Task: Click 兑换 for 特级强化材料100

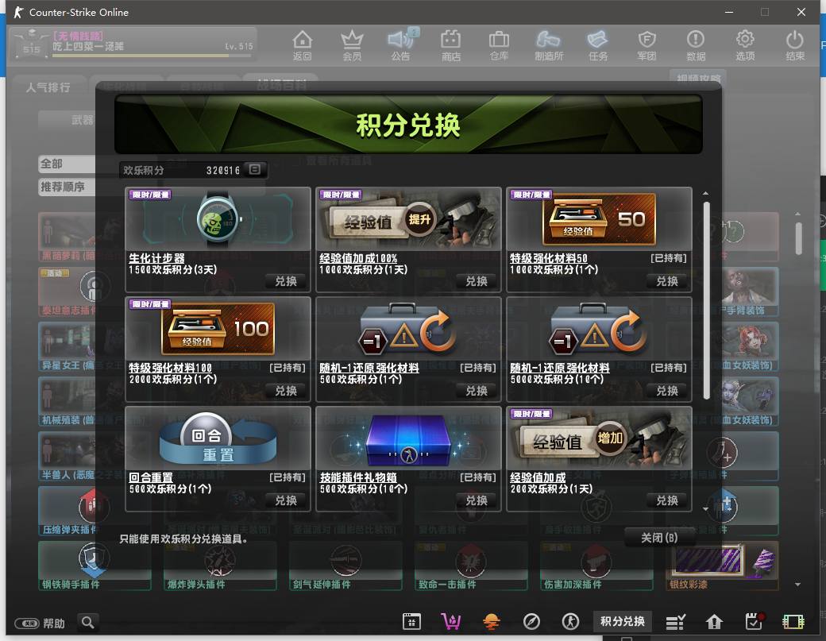Action: (285, 391)
